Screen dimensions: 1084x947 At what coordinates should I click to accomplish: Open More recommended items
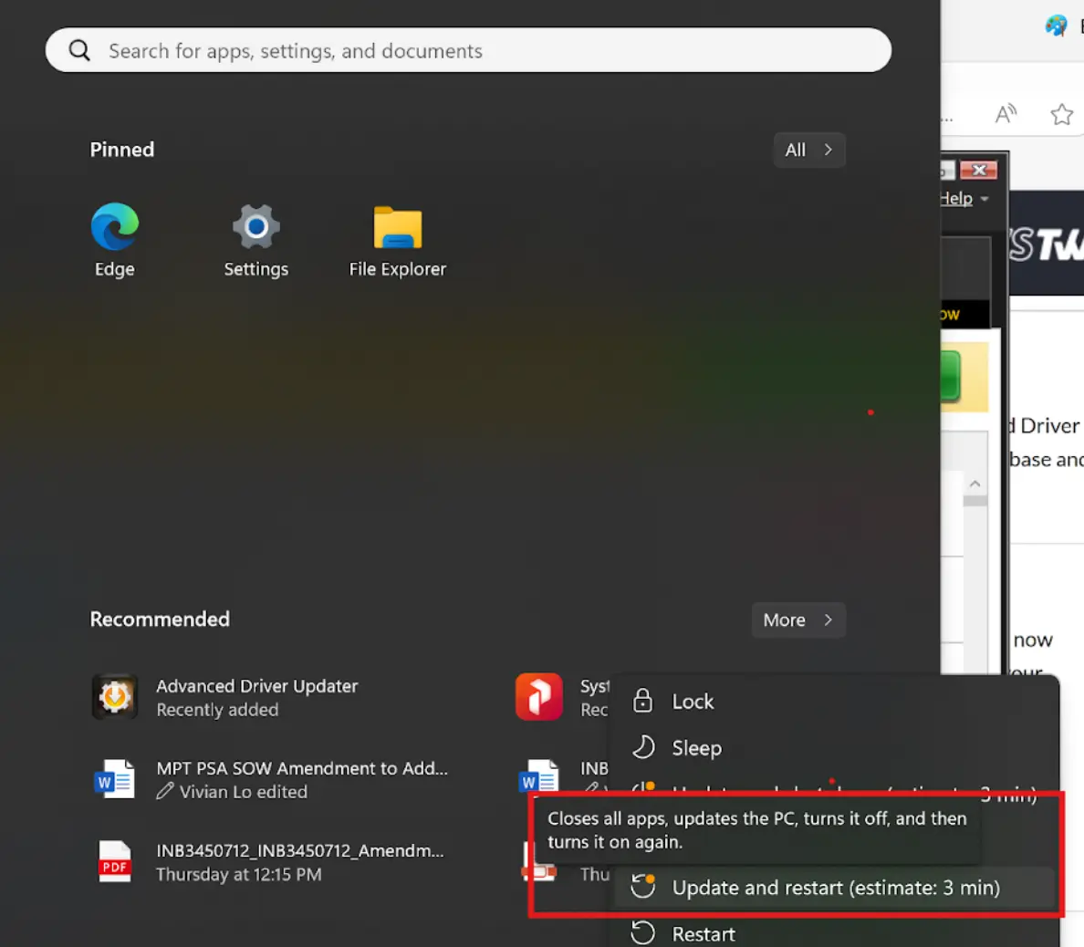click(798, 620)
